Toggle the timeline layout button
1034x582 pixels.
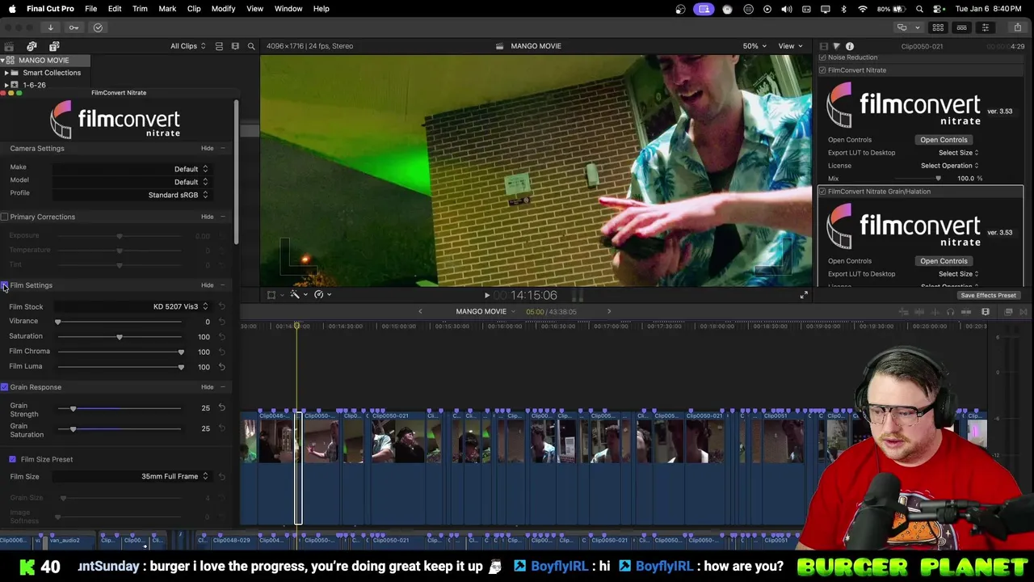961,27
